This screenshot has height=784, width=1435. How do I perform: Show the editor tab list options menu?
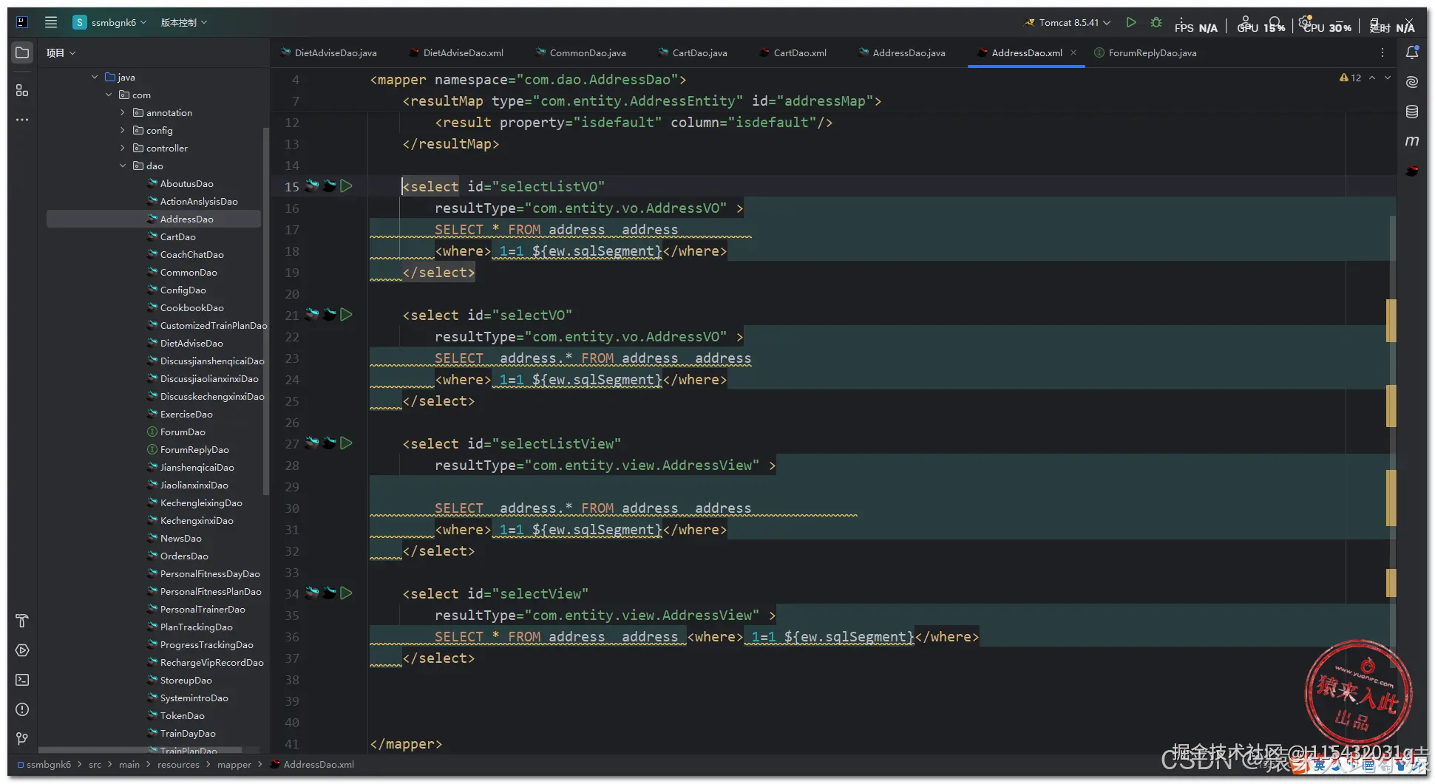pos(1383,52)
